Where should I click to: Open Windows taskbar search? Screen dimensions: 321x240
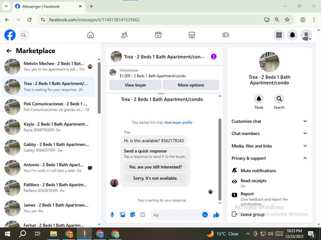click(x=22, y=234)
